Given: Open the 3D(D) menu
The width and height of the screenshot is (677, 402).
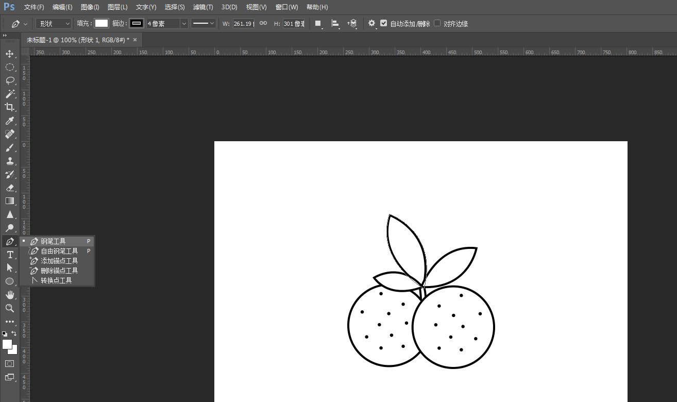Looking at the screenshot, I should pos(229,7).
